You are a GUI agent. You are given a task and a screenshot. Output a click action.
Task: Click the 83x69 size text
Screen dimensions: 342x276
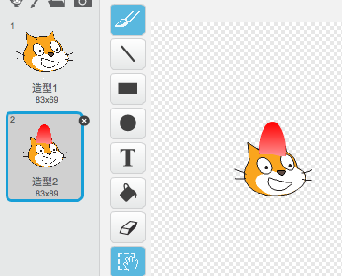tap(47, 100)
